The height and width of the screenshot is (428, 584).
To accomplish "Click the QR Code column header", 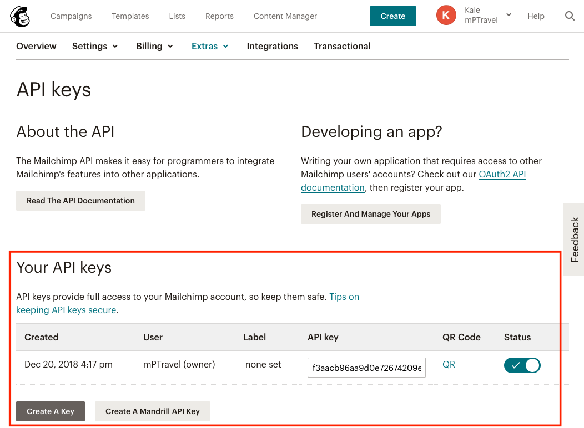I will click(461, 337).
